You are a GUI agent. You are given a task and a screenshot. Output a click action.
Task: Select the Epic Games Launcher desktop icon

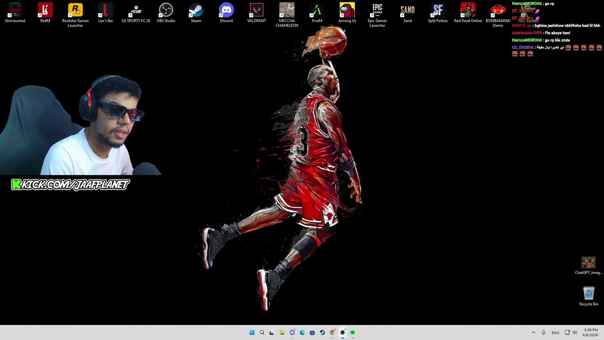coord(377,15)
